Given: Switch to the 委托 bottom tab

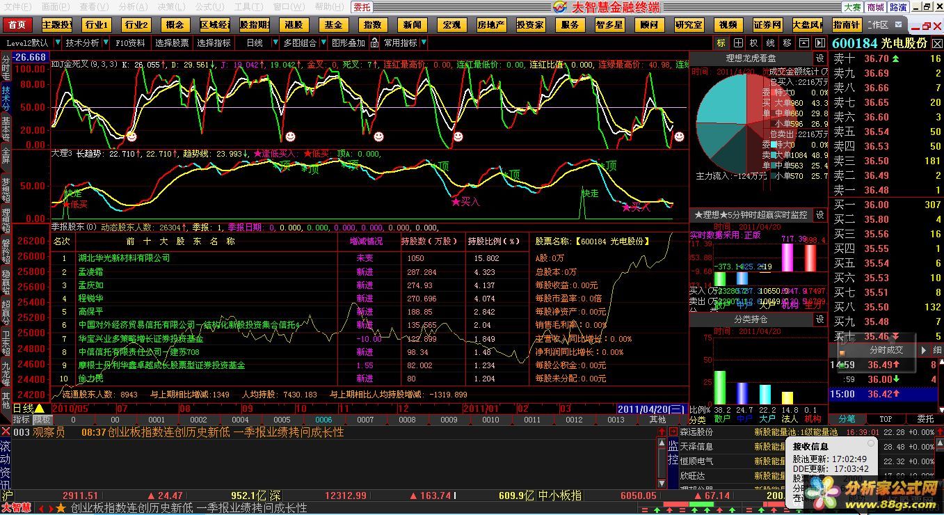Looking at the screenshot, I should point(925,419).
